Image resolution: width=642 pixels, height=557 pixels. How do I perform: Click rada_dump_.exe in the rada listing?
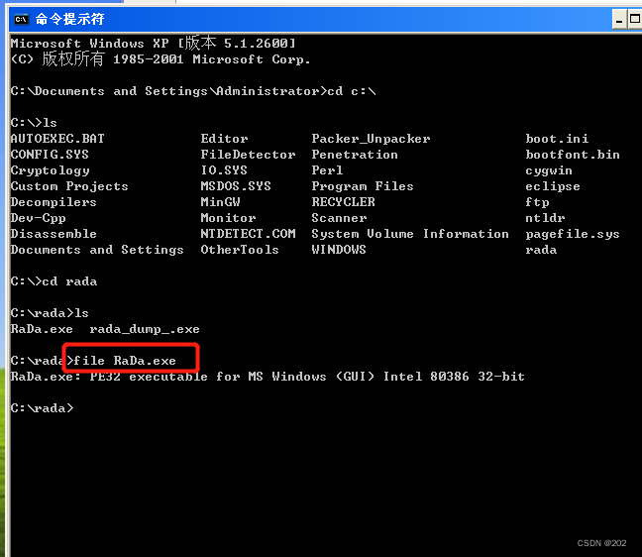coord(145,329)
